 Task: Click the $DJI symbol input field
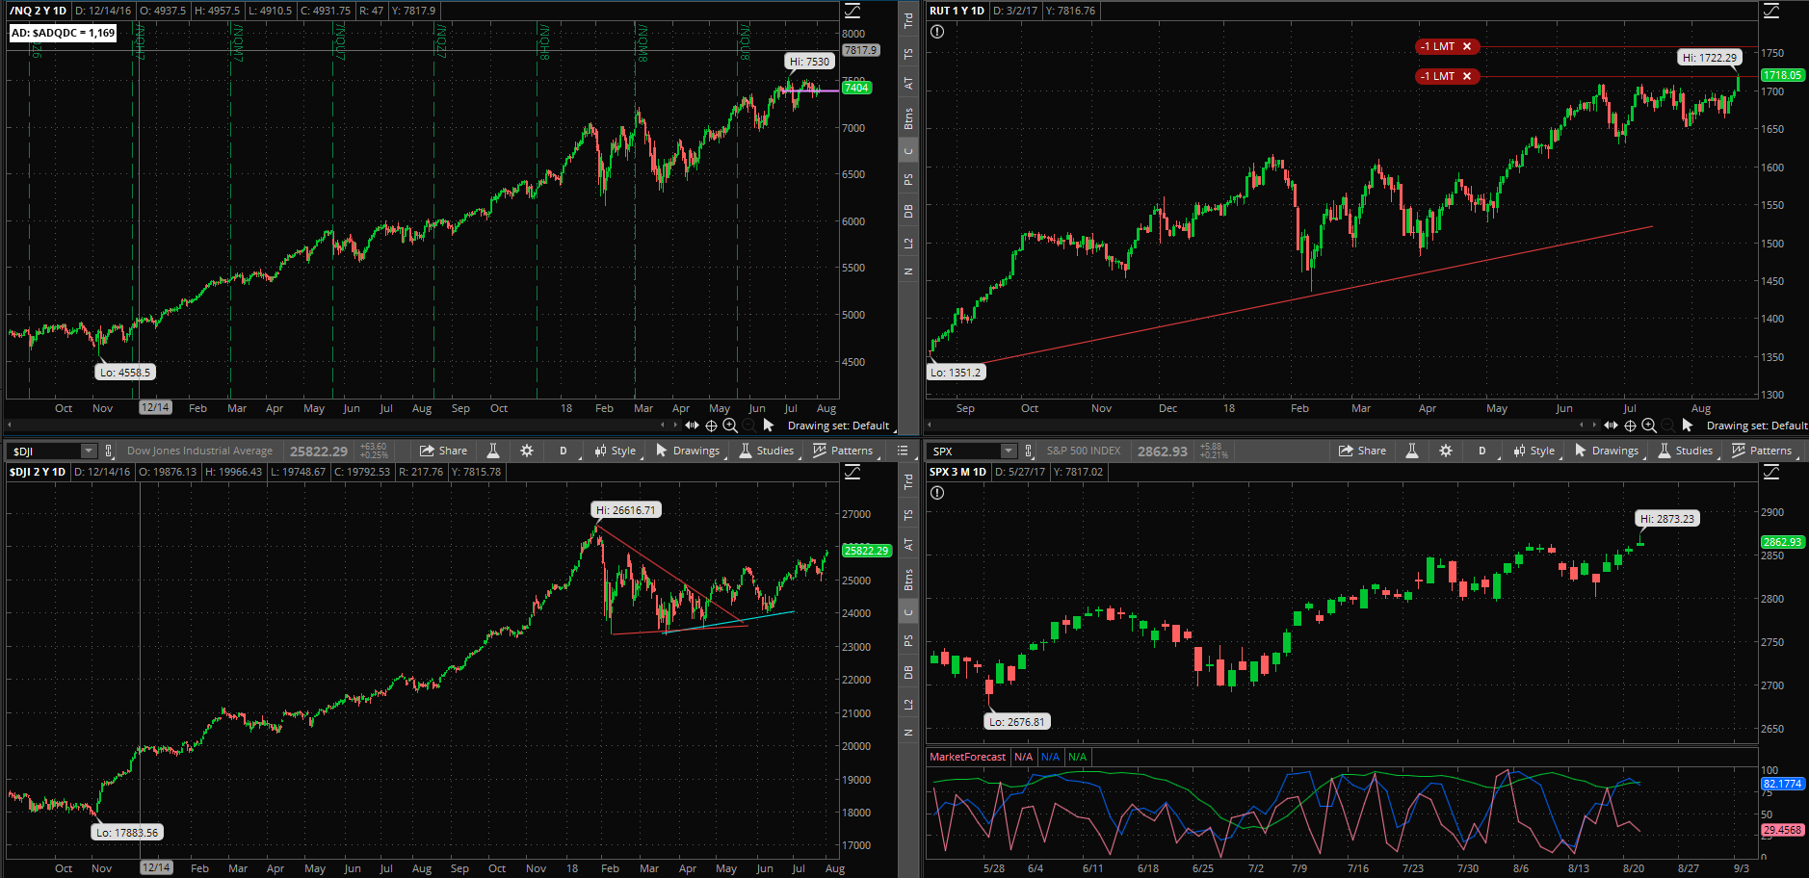point(45,451)
